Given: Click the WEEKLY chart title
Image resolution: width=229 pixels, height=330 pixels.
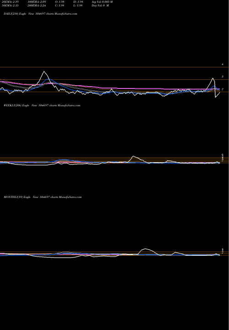Looking at the screenshot, I should coord(42,105).
